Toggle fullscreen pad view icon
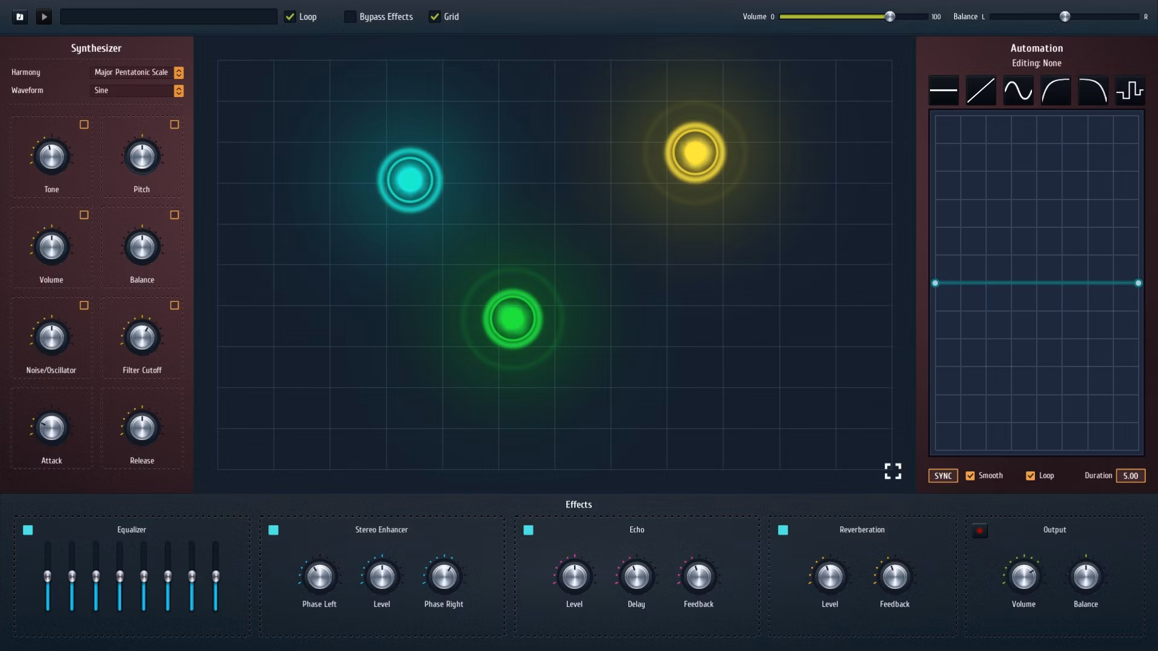The width and height of the screenshot is (1158, 651). 893,471
